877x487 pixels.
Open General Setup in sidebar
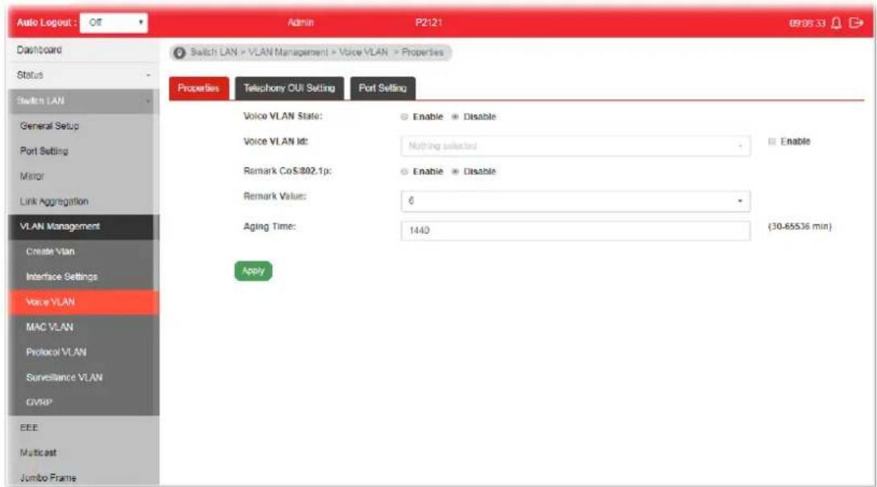[84, 127]
